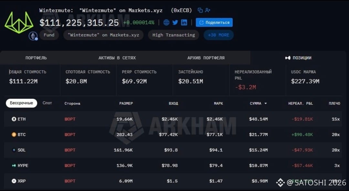Click the BTC coin icon
The width and height of the screenshot is (349, 191).
[x=14, y=135]
